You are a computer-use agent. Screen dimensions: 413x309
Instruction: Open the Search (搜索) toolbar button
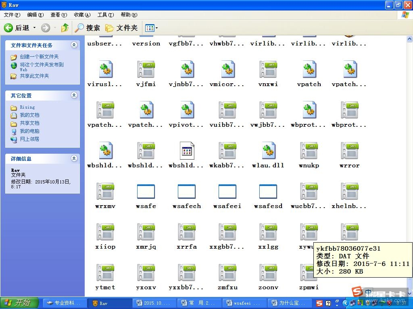(88, 28)
